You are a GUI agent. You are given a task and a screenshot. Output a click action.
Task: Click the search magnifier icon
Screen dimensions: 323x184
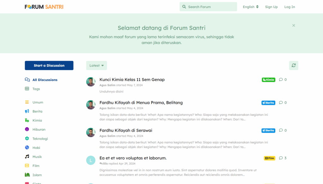(x=184, y=7)
